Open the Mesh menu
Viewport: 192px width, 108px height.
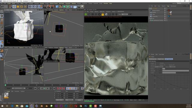(22, 3)
